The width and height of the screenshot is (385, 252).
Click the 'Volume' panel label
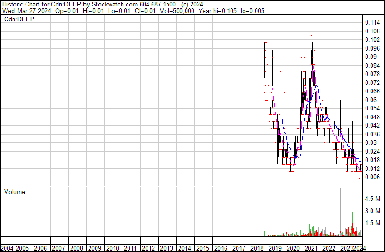14,192
